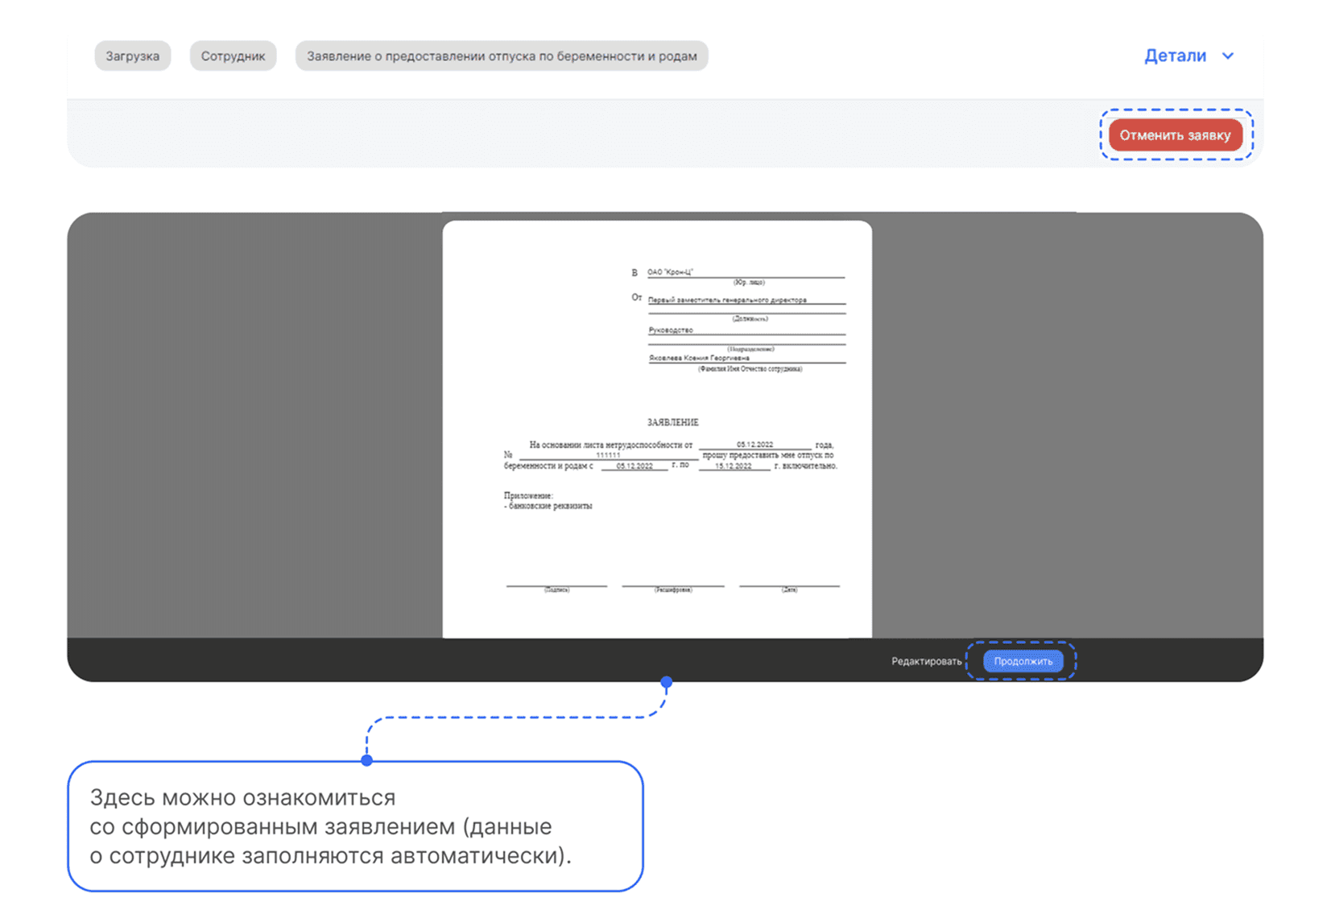This screenshot has height=914, width=1331.
Task: Click the hint box about сформированным заявлением
Action: click(x=355, y=826)
